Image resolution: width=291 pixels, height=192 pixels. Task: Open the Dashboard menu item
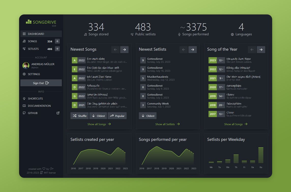pos(41,34)
